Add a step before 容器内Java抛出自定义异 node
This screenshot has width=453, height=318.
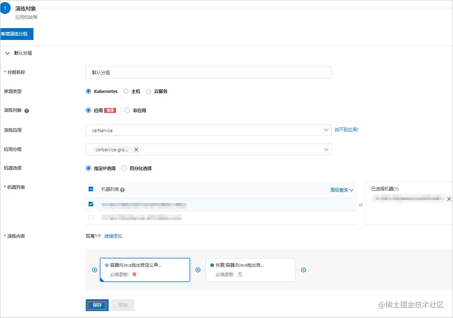click(x=94, y=270)
